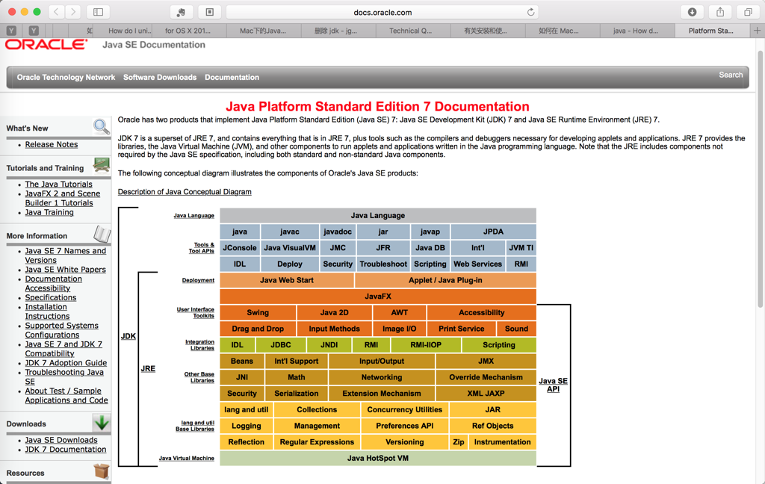Click the Java Web Start cell
This screenshot has width=765, height=484.
pyautogui.click(x=286, y=280)
